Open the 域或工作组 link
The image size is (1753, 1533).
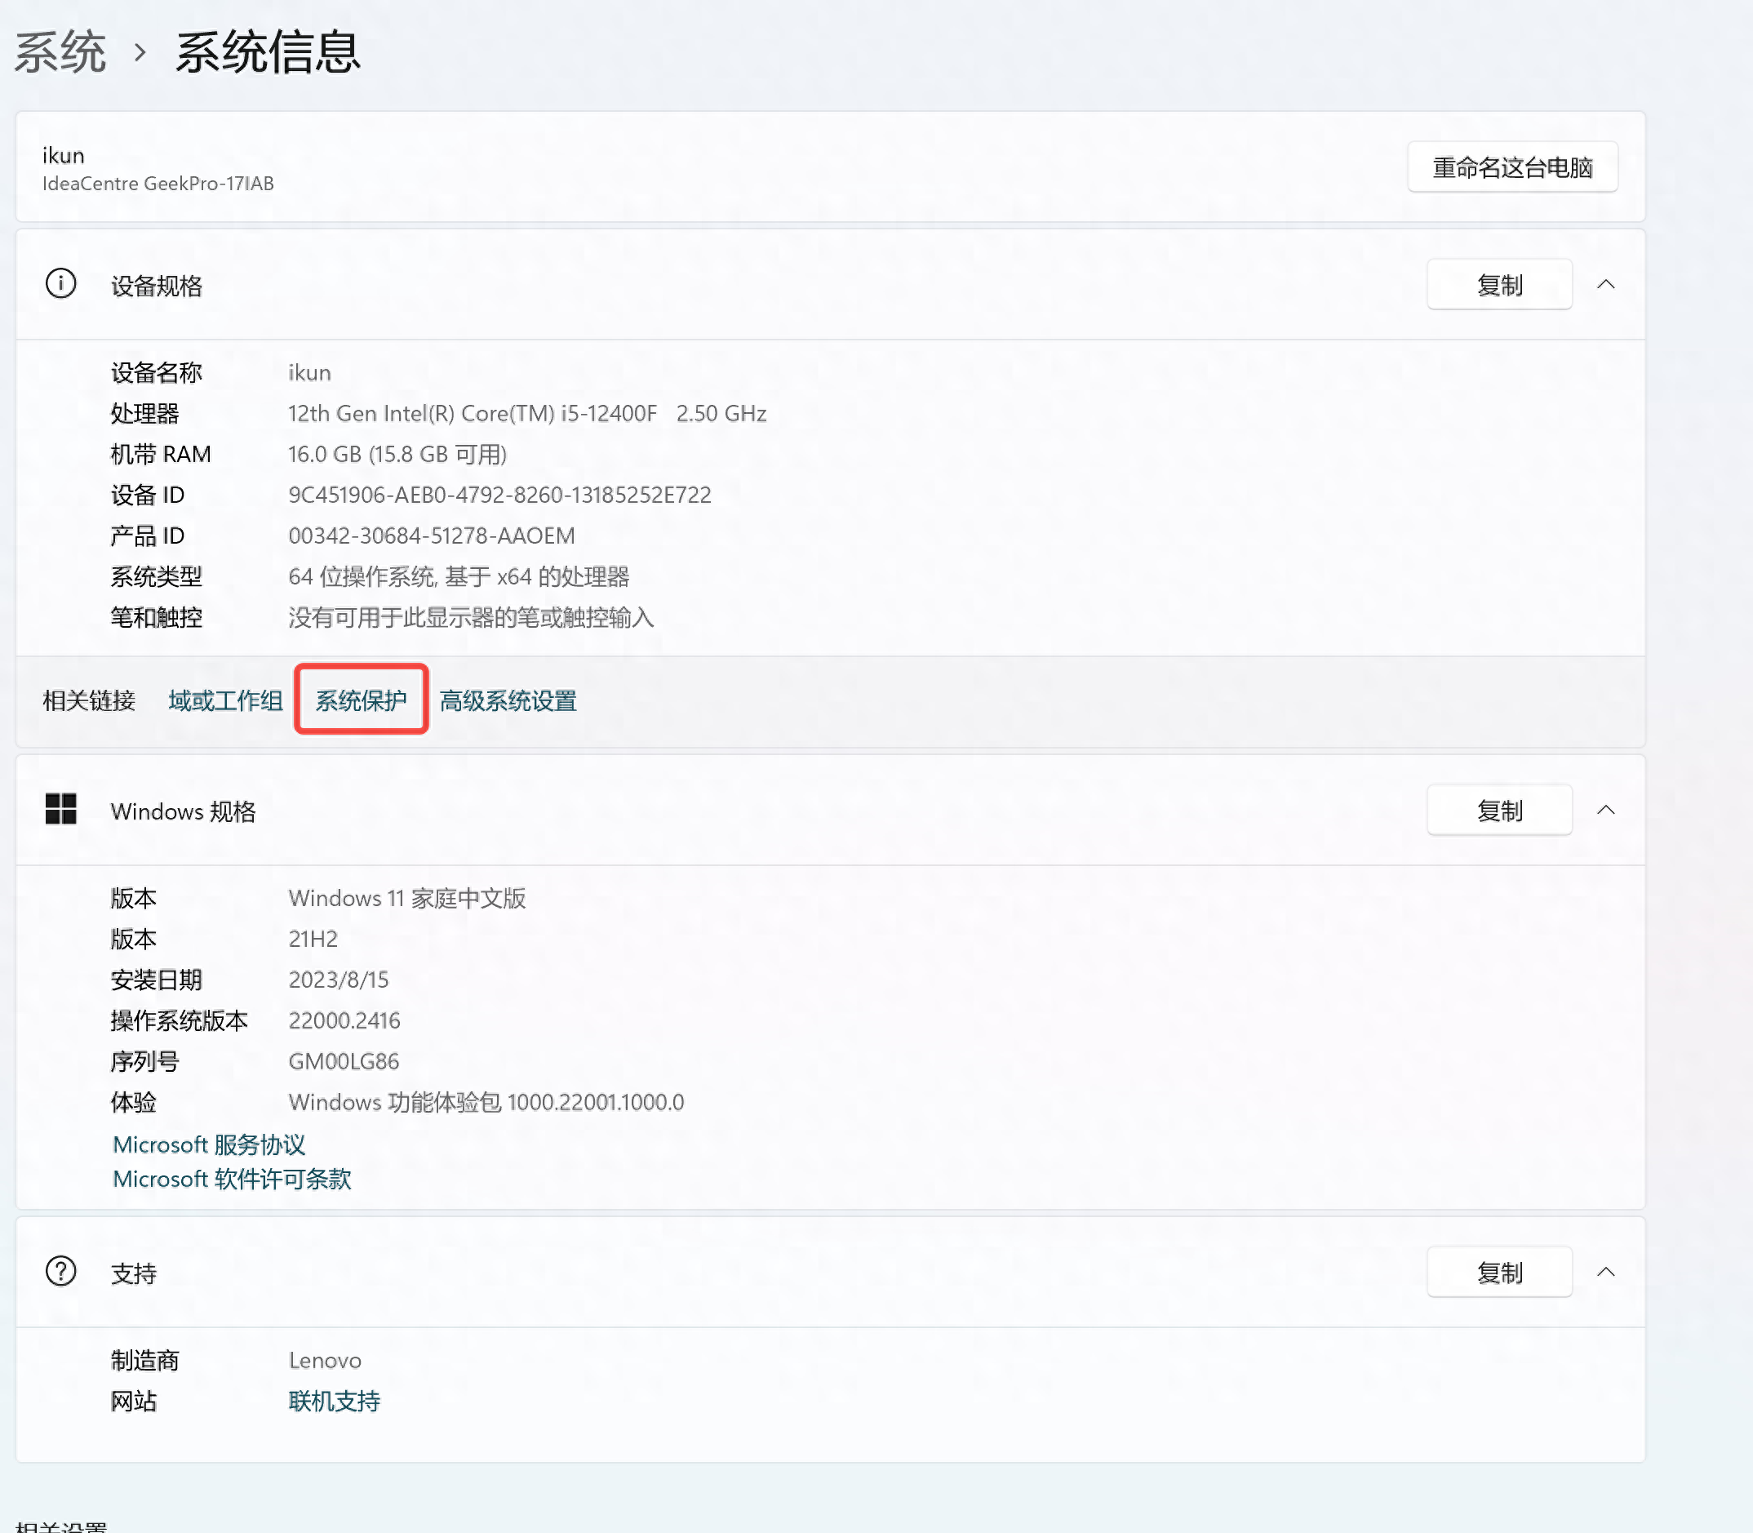[225, 700]
